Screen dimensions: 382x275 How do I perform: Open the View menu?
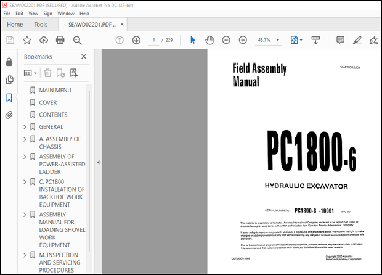(x=33, y=14)
